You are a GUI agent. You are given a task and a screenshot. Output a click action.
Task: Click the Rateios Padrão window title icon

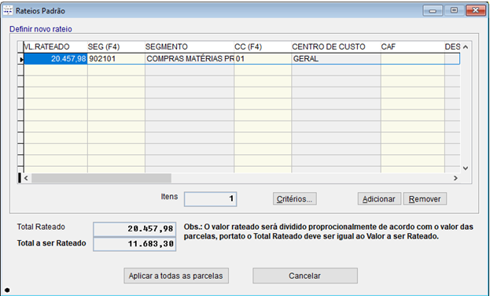pyautogui.click(x=8, y=10)
